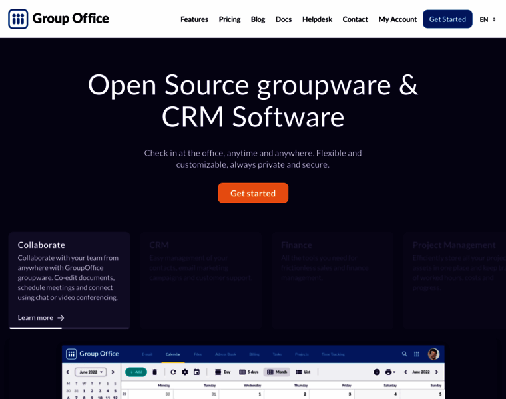Open the Docs link
Viewport: 506px width, 399px height.
point(284,19)
